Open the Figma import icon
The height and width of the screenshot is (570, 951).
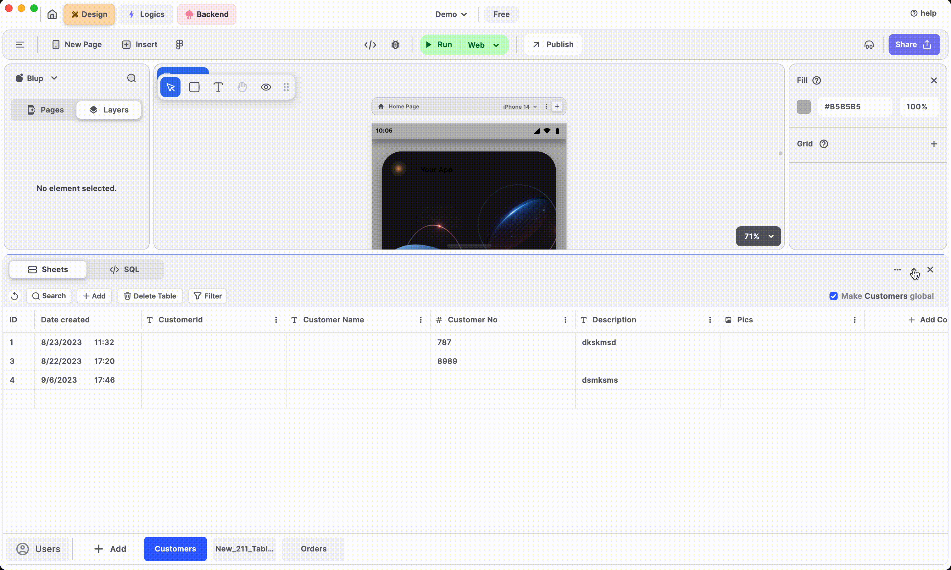(x=179, y=45)
